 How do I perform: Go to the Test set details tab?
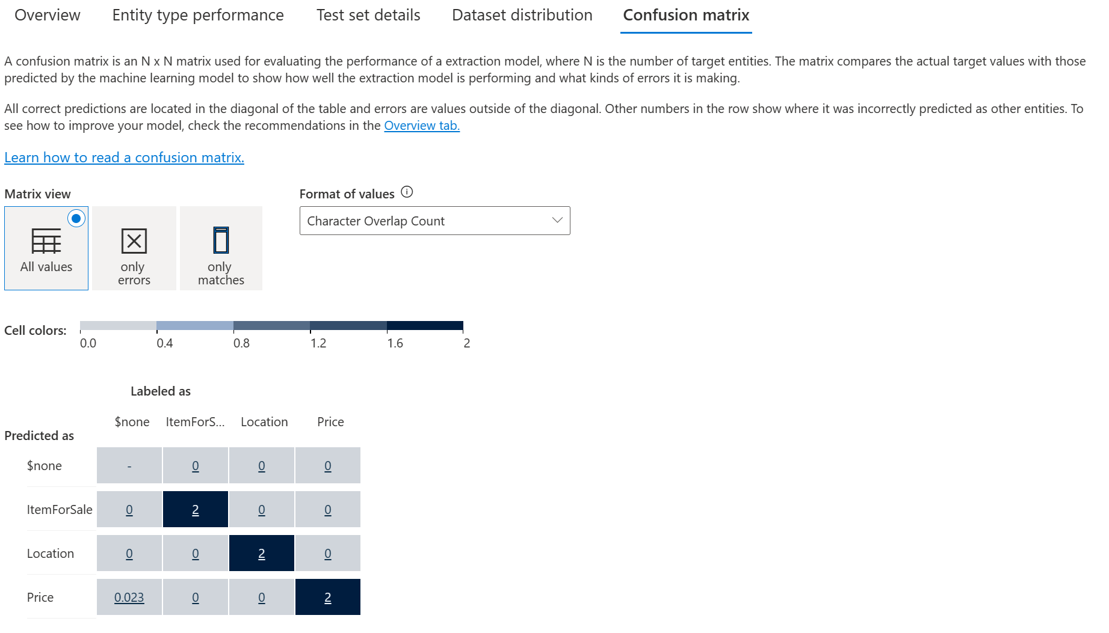[368, 15]
